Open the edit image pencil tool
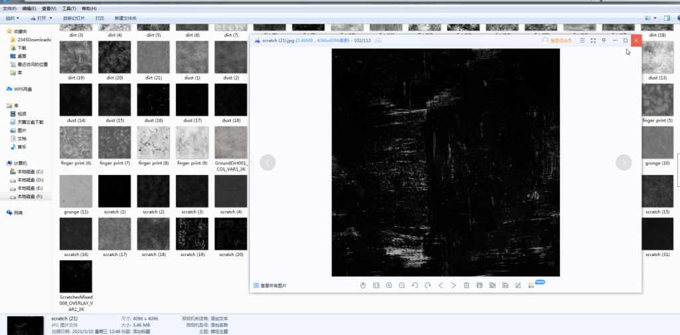 pyautogui.click(x=518, y=285)
